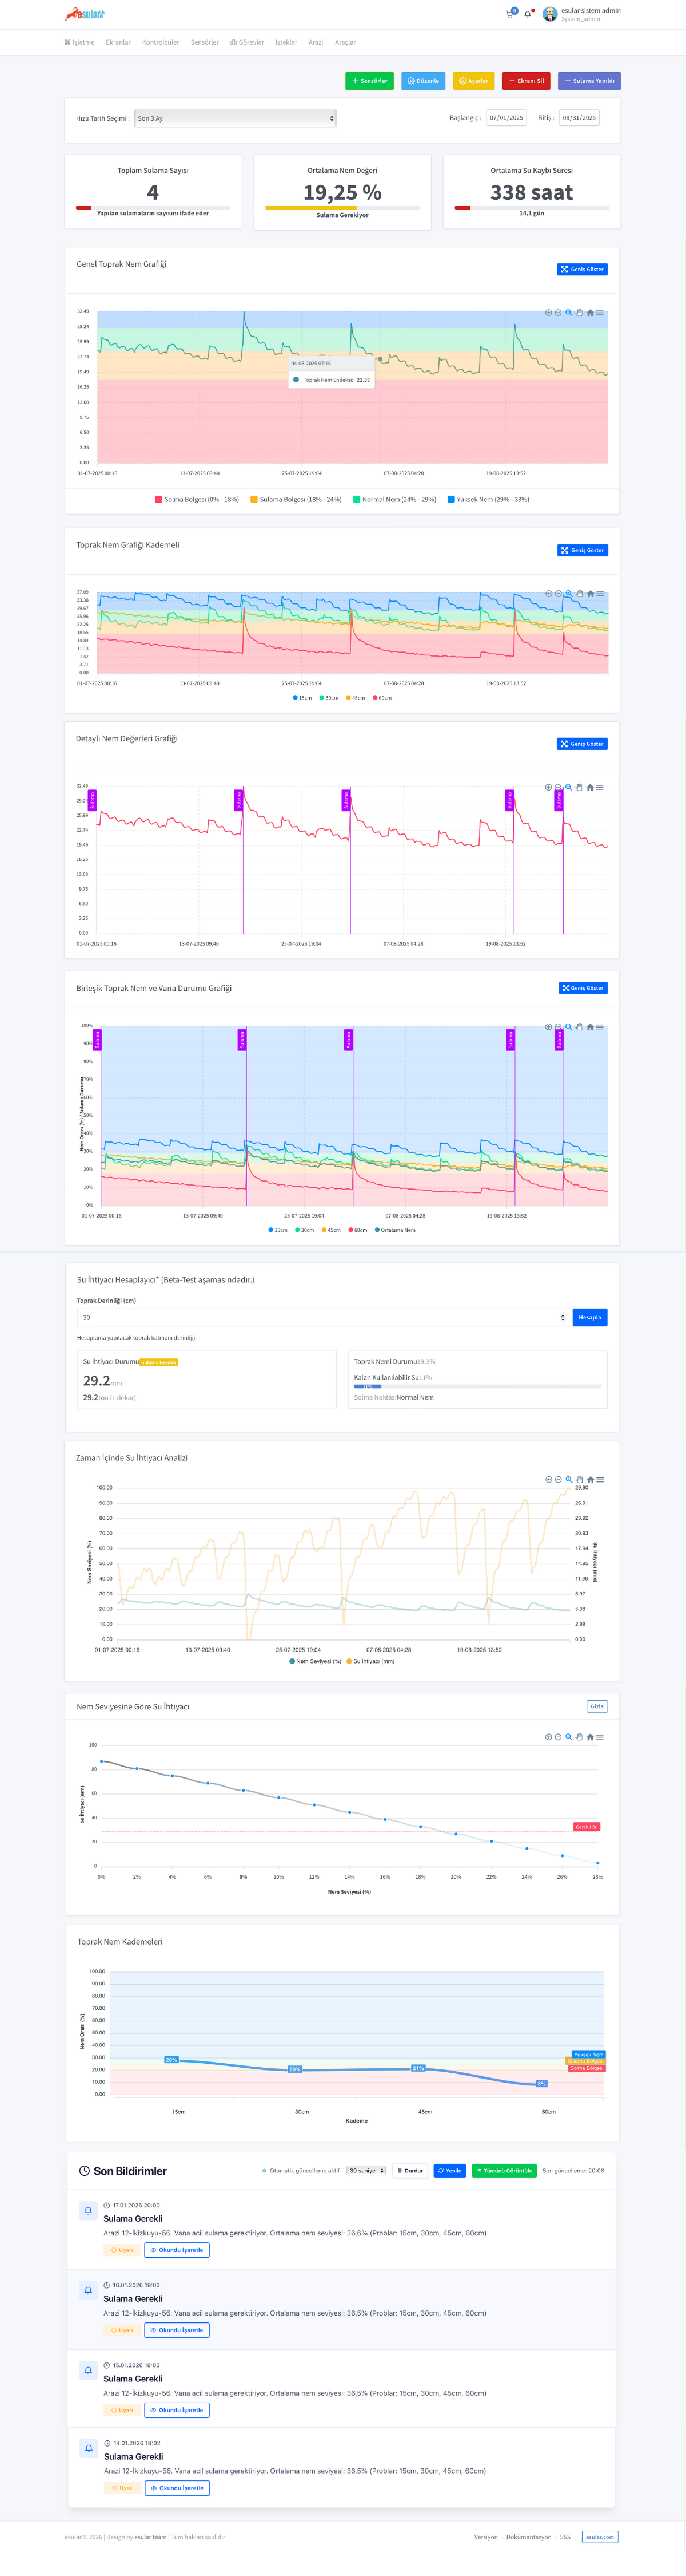Activate selection zoom on Nem Seviyesine Göre chart
The width and height of the screenshot is (686, 2576).
(569, 1737)
